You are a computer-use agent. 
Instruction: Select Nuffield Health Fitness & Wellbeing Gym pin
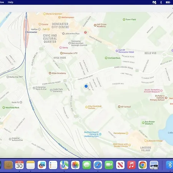100,134
